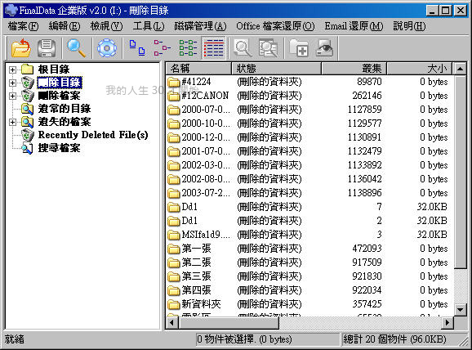Screen dimensions: 472x350
Task: Select the 第二張 folder row
Action: pos(309,262)
